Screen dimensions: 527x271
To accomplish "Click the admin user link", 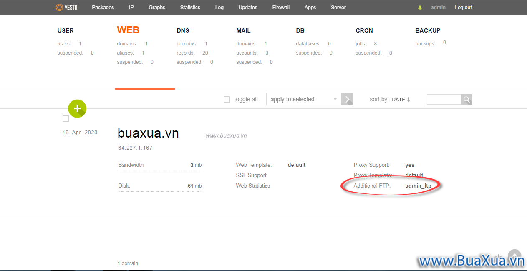I will pyautogui.click(x=438, y=8).
